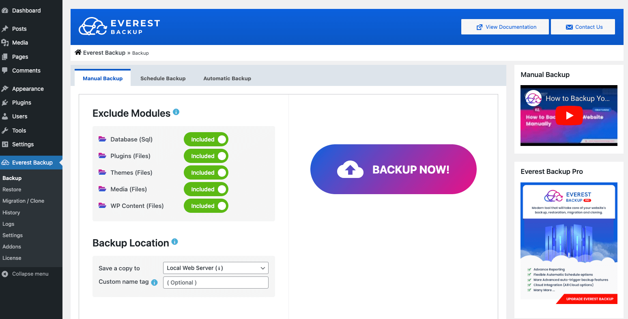
Task: Switch to the Schedule Backup tab
Action: pyautogui.click(x=163, y=78)
